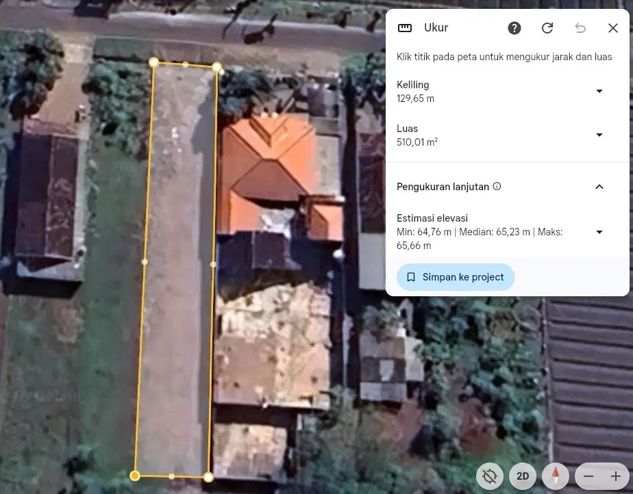Click the midpoint handle on the polygon's left edge

[145, 261]
